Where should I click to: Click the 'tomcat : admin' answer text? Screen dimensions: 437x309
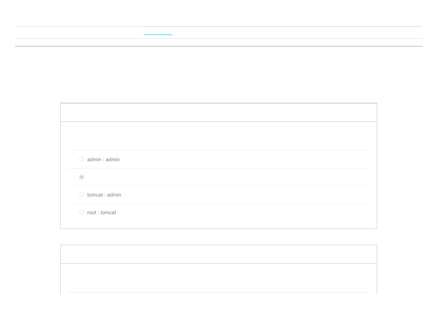pos(104,195)
